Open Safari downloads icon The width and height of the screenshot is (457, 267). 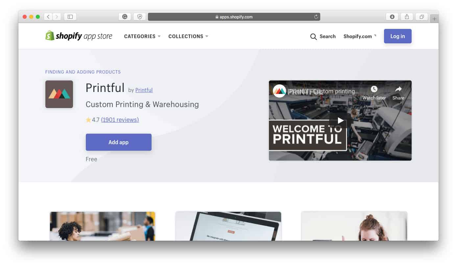click(392, 17)
